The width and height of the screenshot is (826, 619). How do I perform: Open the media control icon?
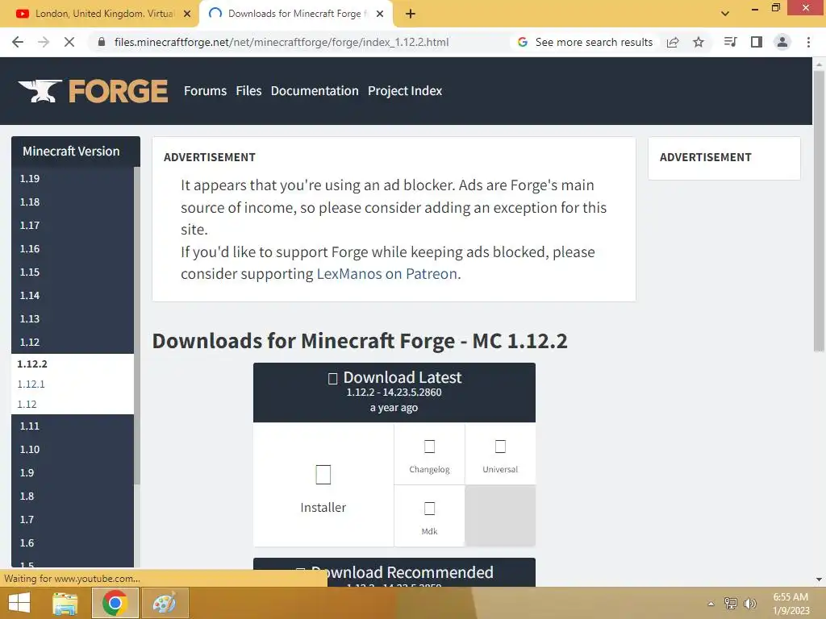[730, 42]
